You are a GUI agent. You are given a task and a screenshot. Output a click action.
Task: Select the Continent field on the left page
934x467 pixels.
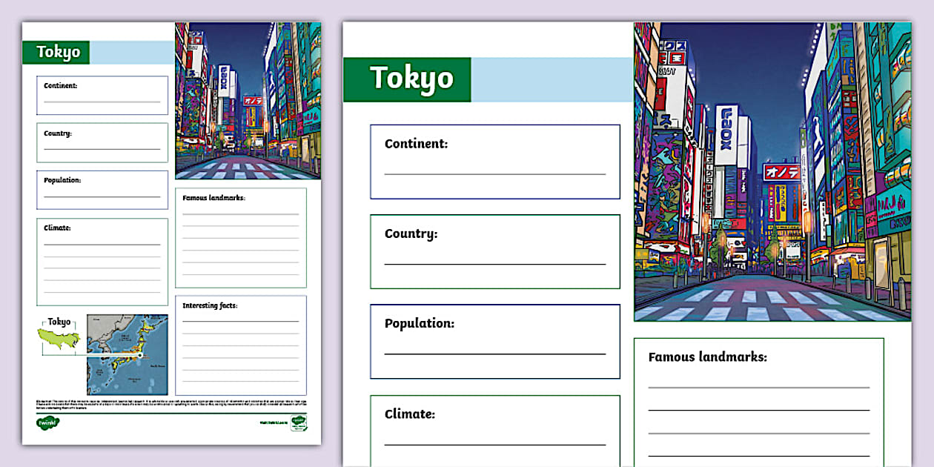102,94
